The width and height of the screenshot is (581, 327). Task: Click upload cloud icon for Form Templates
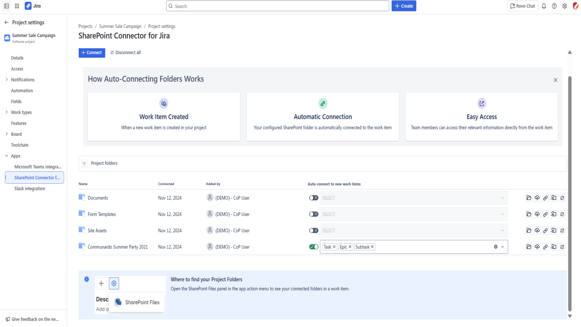[537, 214]
